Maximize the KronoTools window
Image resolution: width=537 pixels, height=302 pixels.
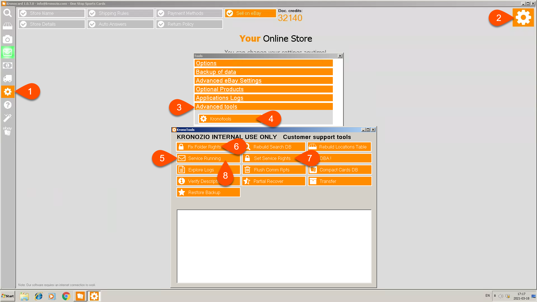(x=368, y=130)
